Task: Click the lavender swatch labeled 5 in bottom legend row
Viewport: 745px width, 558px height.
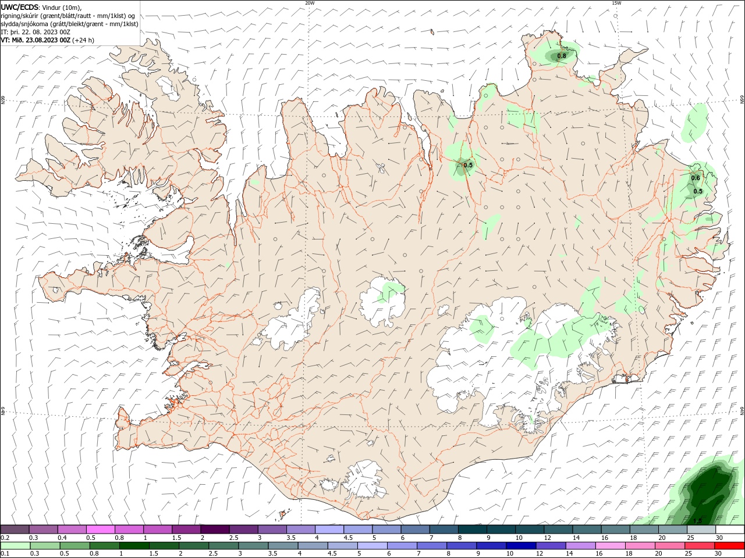Action: click(x=371, y=546)
